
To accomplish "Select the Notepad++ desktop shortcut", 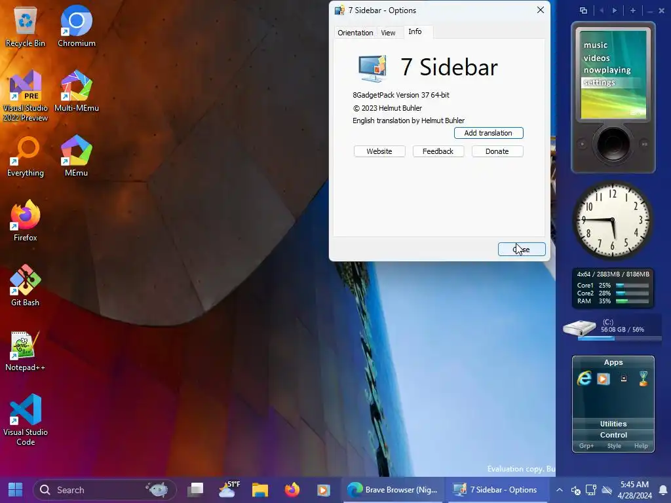I will pyautogui.click(x=26, y=351).
